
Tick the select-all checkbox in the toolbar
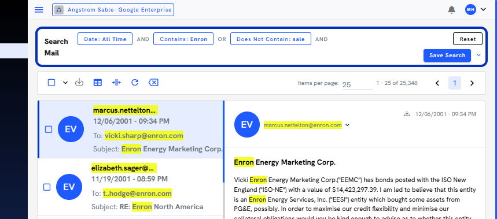[x=51, y=83]
